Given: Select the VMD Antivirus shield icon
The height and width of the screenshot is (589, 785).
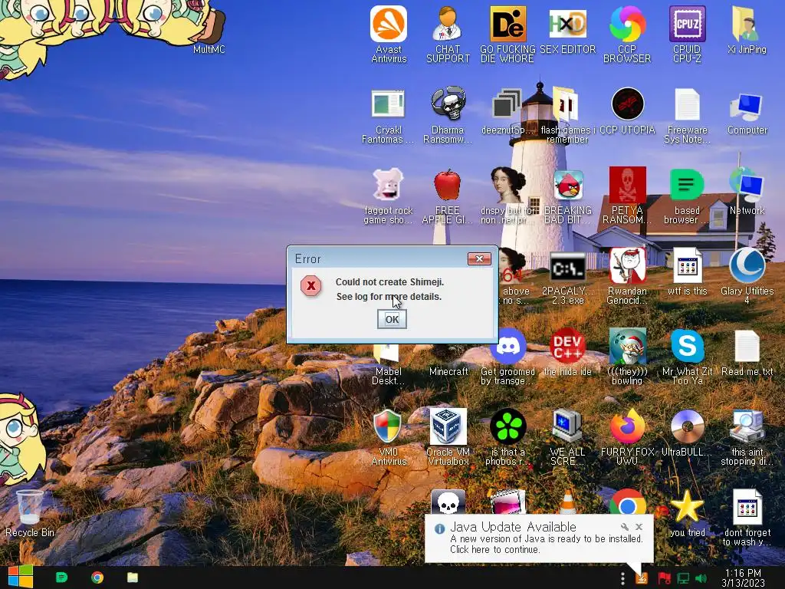Looking at the screenshot, I should (389, 438).
